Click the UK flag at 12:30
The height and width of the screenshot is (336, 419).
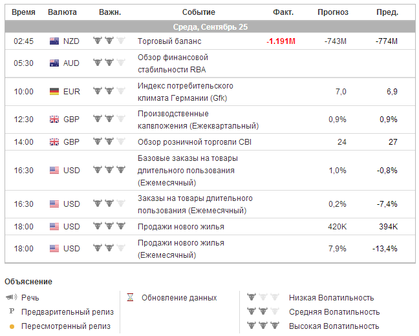click(x=54, y=120)
